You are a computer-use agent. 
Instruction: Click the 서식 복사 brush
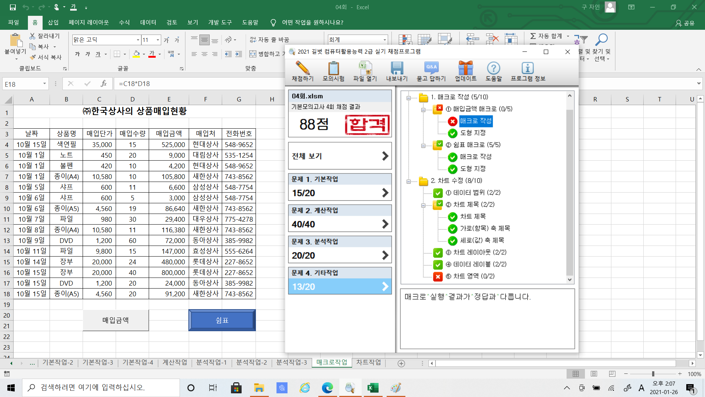coord(33,57)
